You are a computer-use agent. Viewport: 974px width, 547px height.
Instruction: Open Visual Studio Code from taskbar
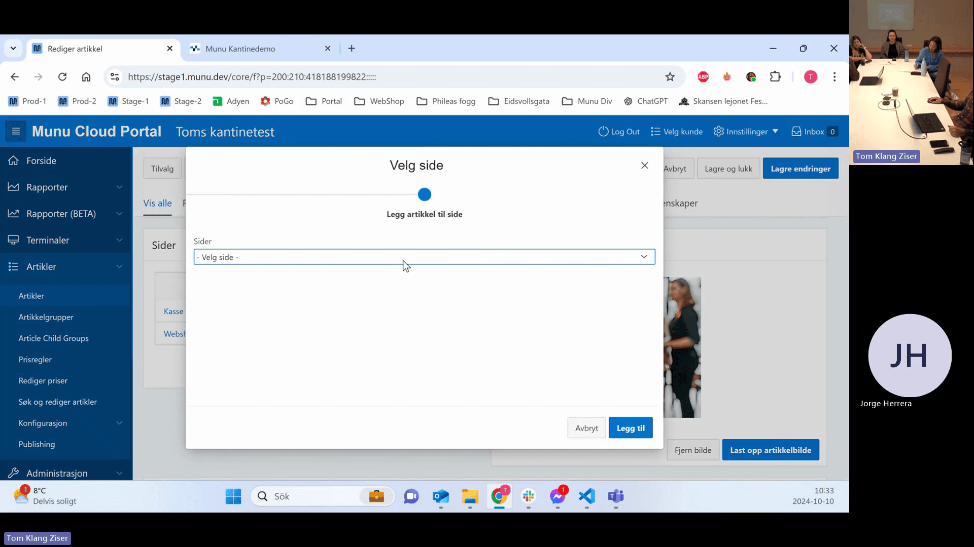pos(587,496)
